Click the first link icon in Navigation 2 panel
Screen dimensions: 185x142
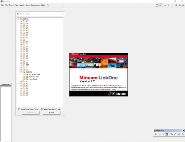point(171,134)
